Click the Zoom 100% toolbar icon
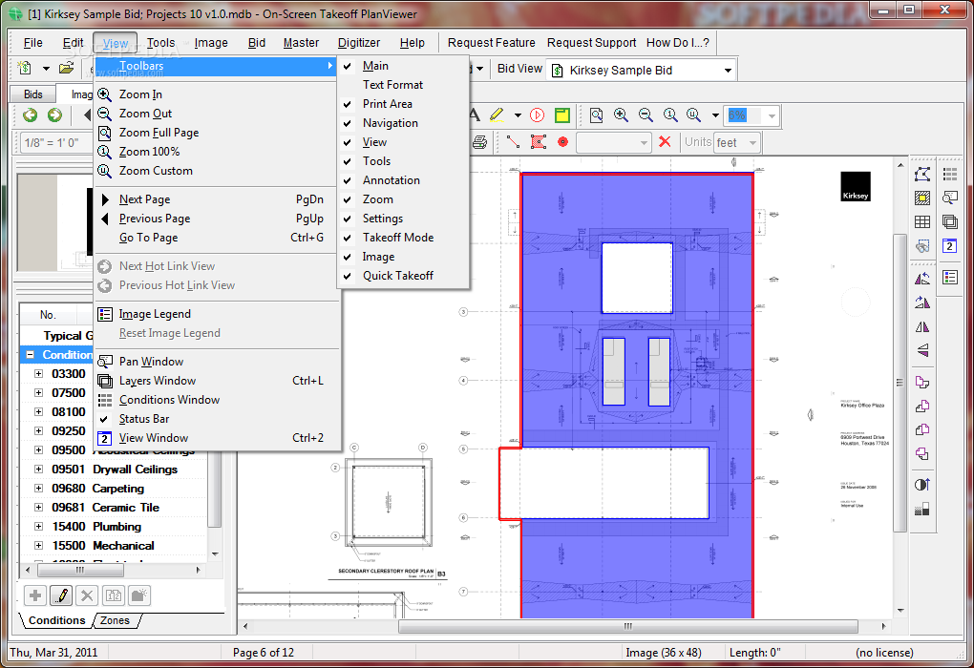 (670, 115)
